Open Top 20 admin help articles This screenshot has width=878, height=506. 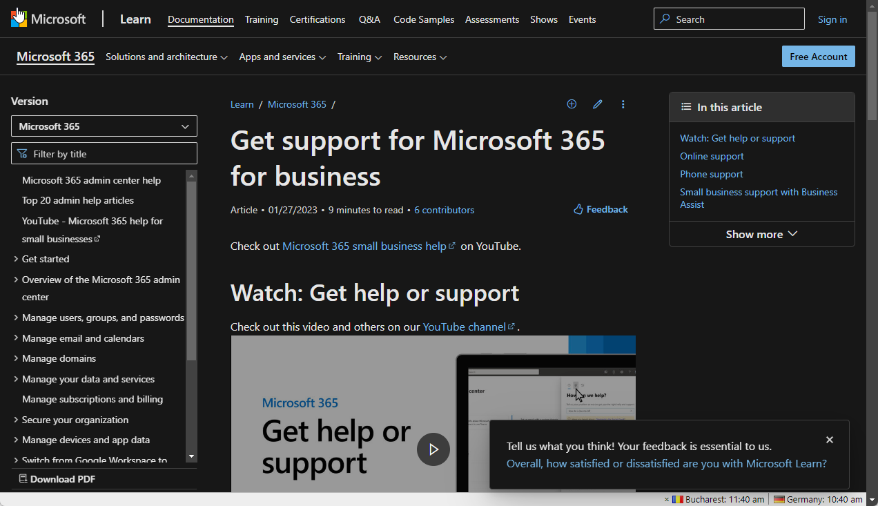[x=78, y=200]
